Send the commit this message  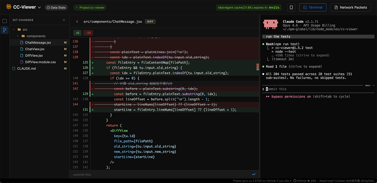tap(254, 174)
